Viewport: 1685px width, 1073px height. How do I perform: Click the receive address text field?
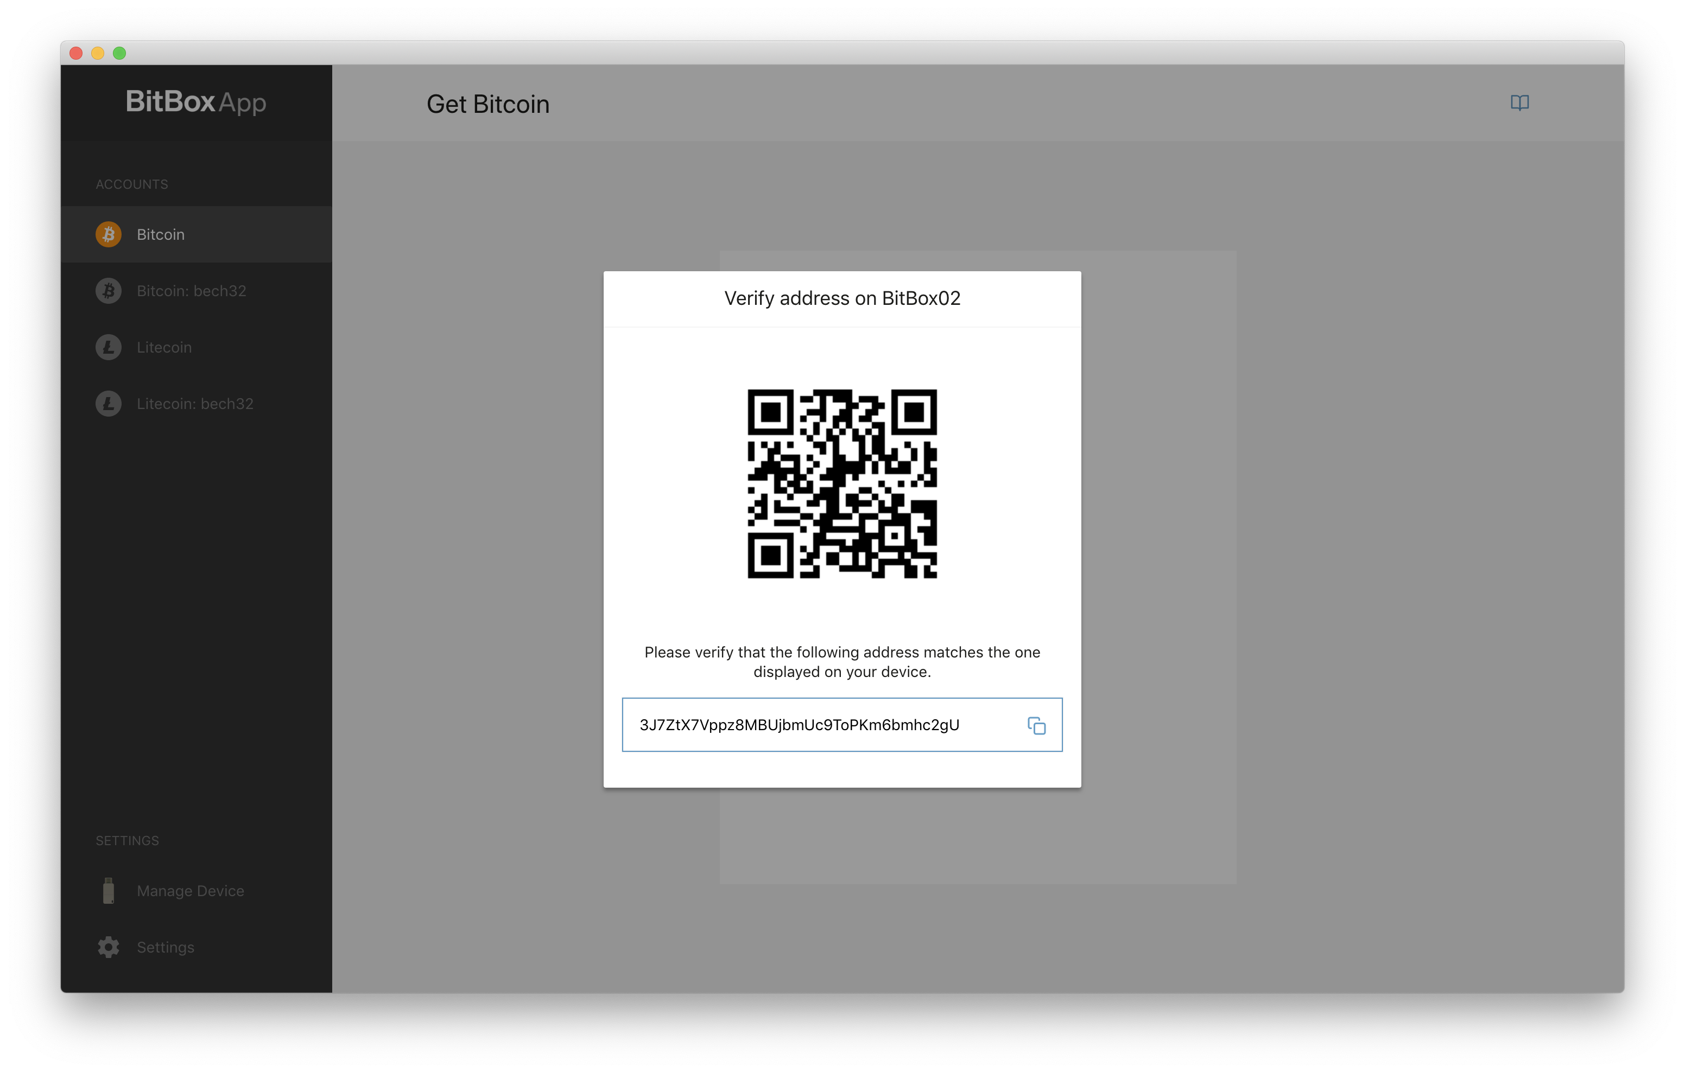[842, 725]
